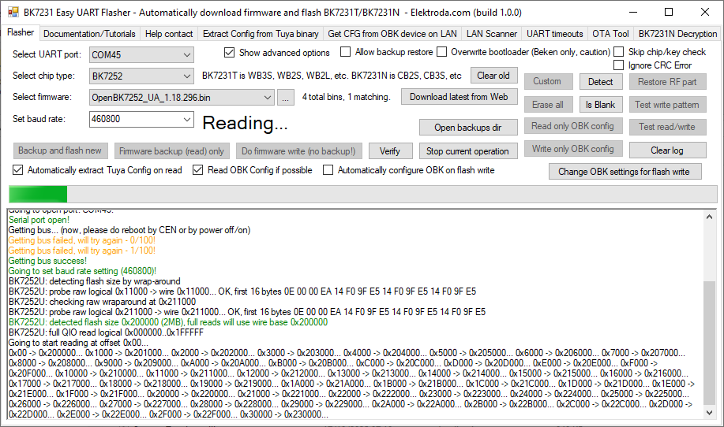Click 'Getting bus success!' log line
This screenshot has width=724, height=427.
[x=47, y=261]
